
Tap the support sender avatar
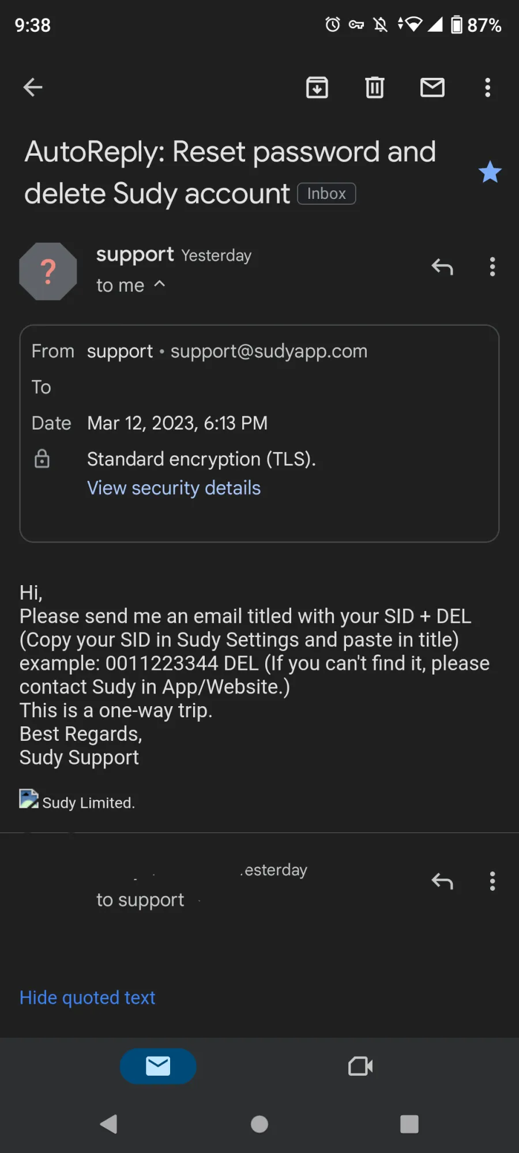pyautogui.click(x=48, y=272)
